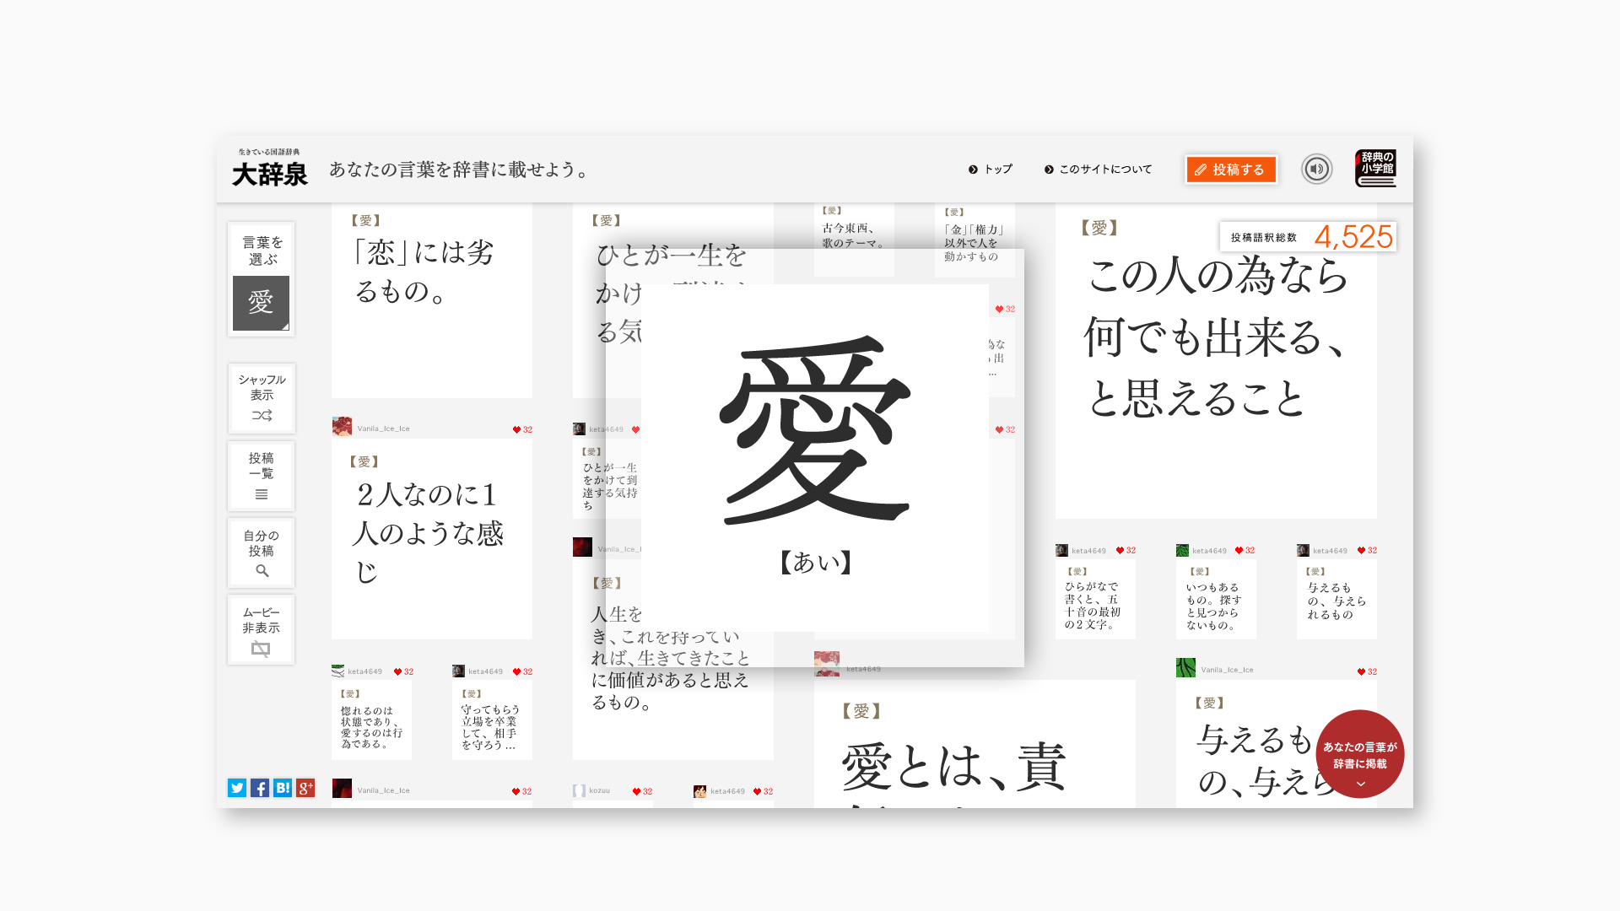Toggle ムービー非表示 movie display
Image resolution: width=1620 pixels, height=911 pixels.
click(262, 630)
